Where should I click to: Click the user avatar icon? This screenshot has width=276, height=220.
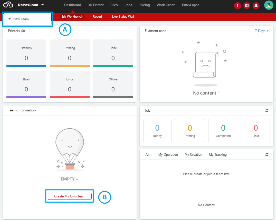[269, 5]
